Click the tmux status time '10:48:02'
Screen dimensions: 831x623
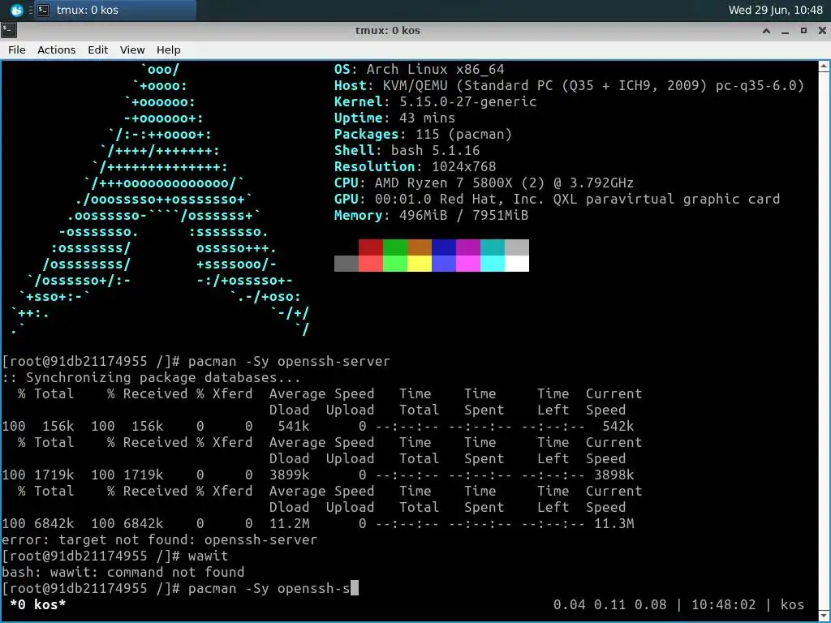coord(723,604)
